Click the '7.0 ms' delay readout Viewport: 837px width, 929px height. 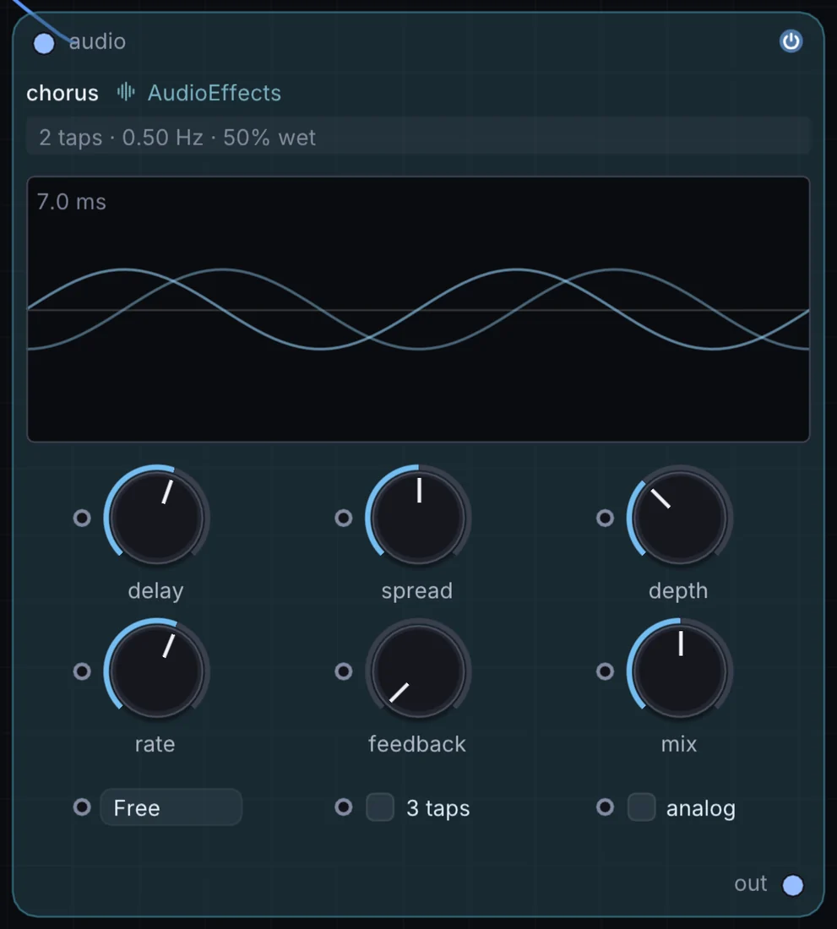pos(72,202)
